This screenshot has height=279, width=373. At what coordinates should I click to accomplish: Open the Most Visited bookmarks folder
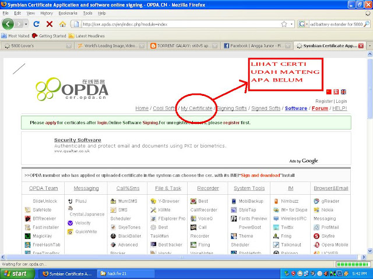coord(15,36)
